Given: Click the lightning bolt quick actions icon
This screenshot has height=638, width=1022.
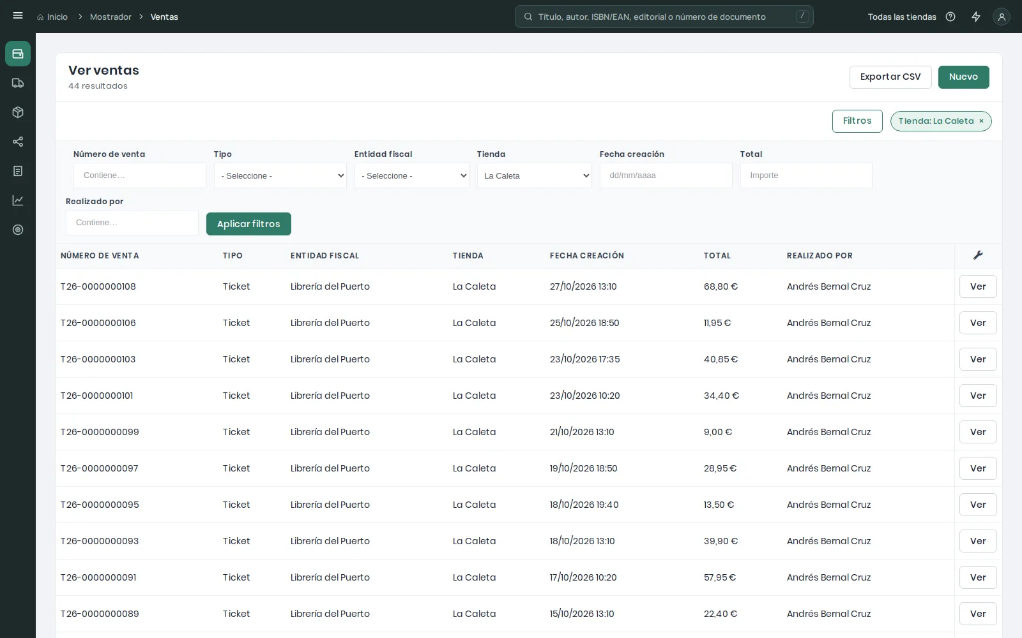Looking at the screenshot, I should click(976, 17).
